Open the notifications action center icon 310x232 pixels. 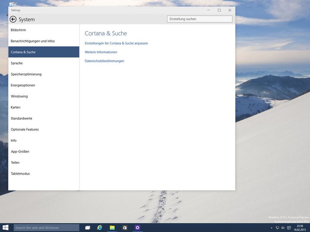click(289, 228)
